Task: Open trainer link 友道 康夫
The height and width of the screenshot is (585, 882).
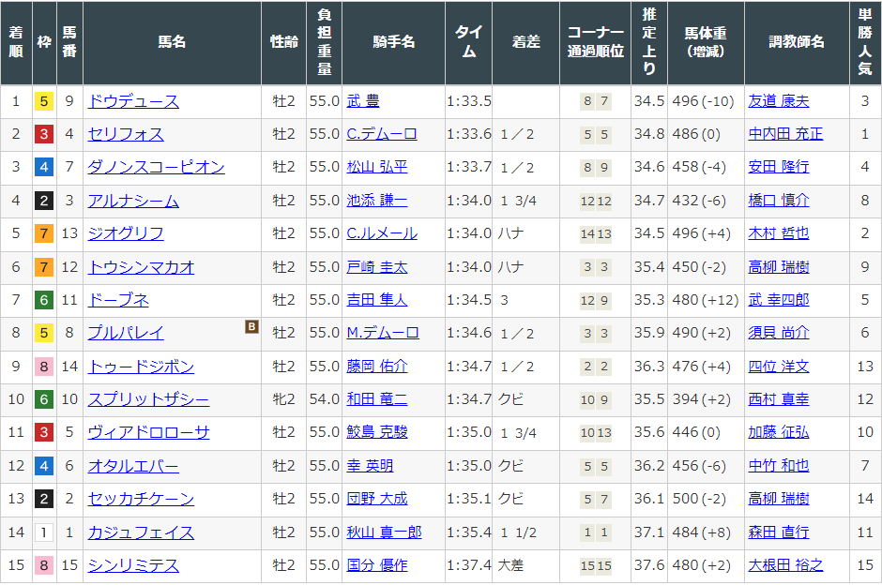Action: [779, 101]
